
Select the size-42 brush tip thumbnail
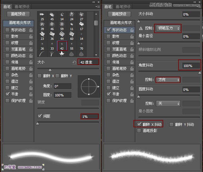[x=62, y=46]
